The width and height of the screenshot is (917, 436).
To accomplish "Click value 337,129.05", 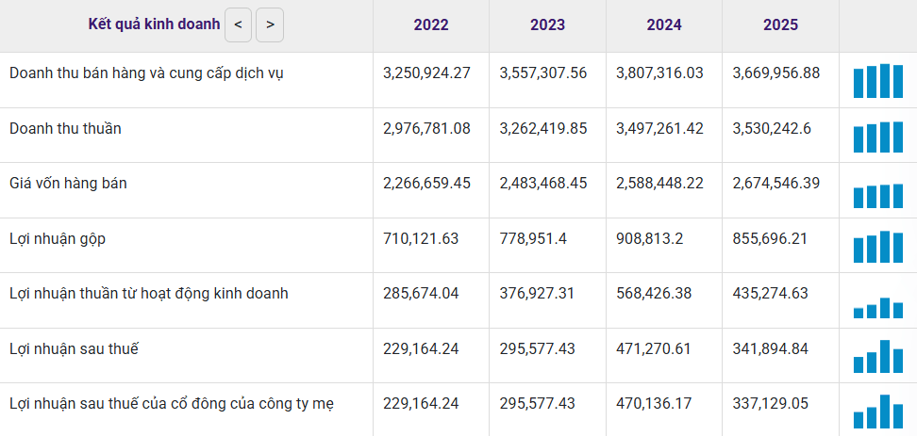I will pos(770,403).
